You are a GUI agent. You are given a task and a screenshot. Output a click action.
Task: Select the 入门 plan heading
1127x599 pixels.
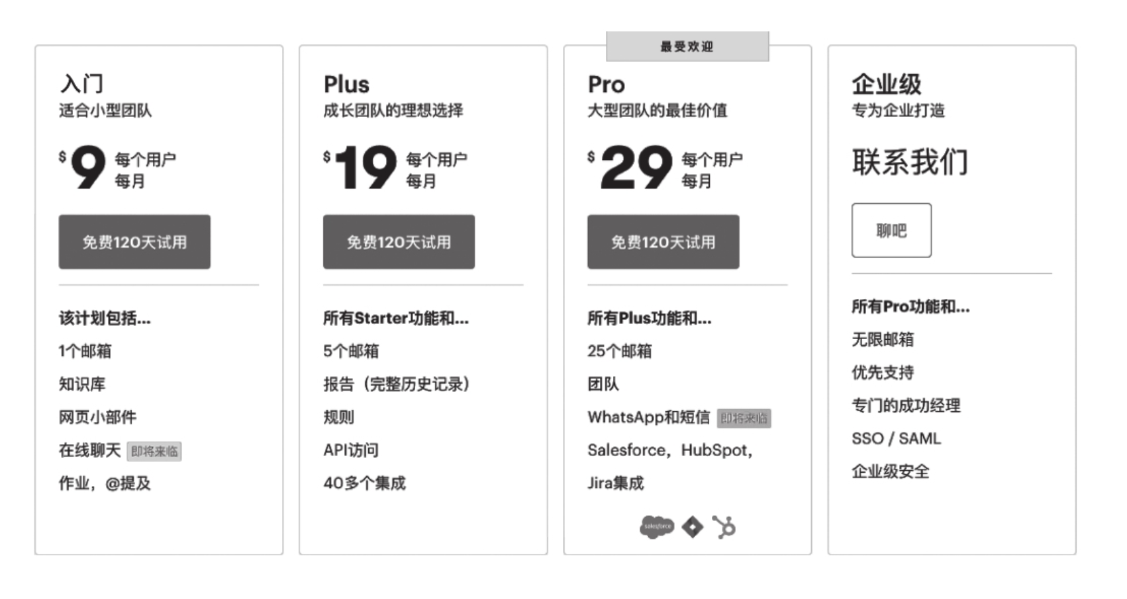point(82,84)
